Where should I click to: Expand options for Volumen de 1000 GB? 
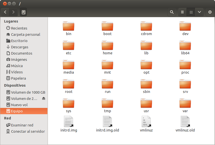[25, 92]
